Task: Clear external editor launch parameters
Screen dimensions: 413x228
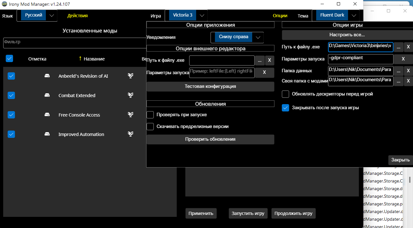Action: coord(264,72)
